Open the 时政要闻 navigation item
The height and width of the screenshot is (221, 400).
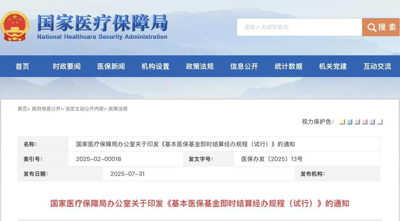[x=67, y=66]
